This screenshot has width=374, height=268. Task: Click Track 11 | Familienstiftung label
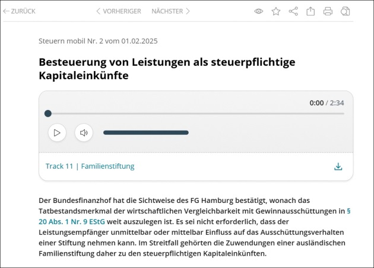pyautogui.click(x=90, y=166)
